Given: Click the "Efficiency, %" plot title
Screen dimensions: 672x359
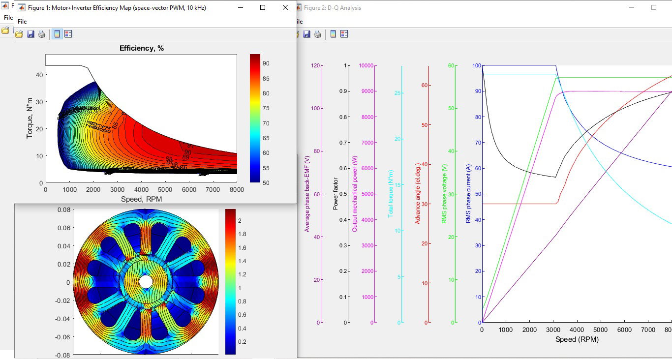Looking at the screenshot, I should pyautogui.click(x=142, y=48).
